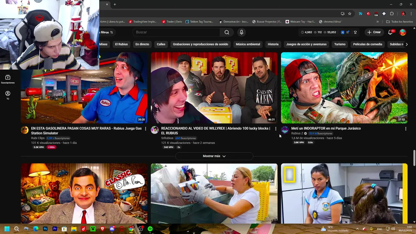The image size is (416, 234).
Task: Open more options for the Willyrex reaction video
Action: (276, 129)
